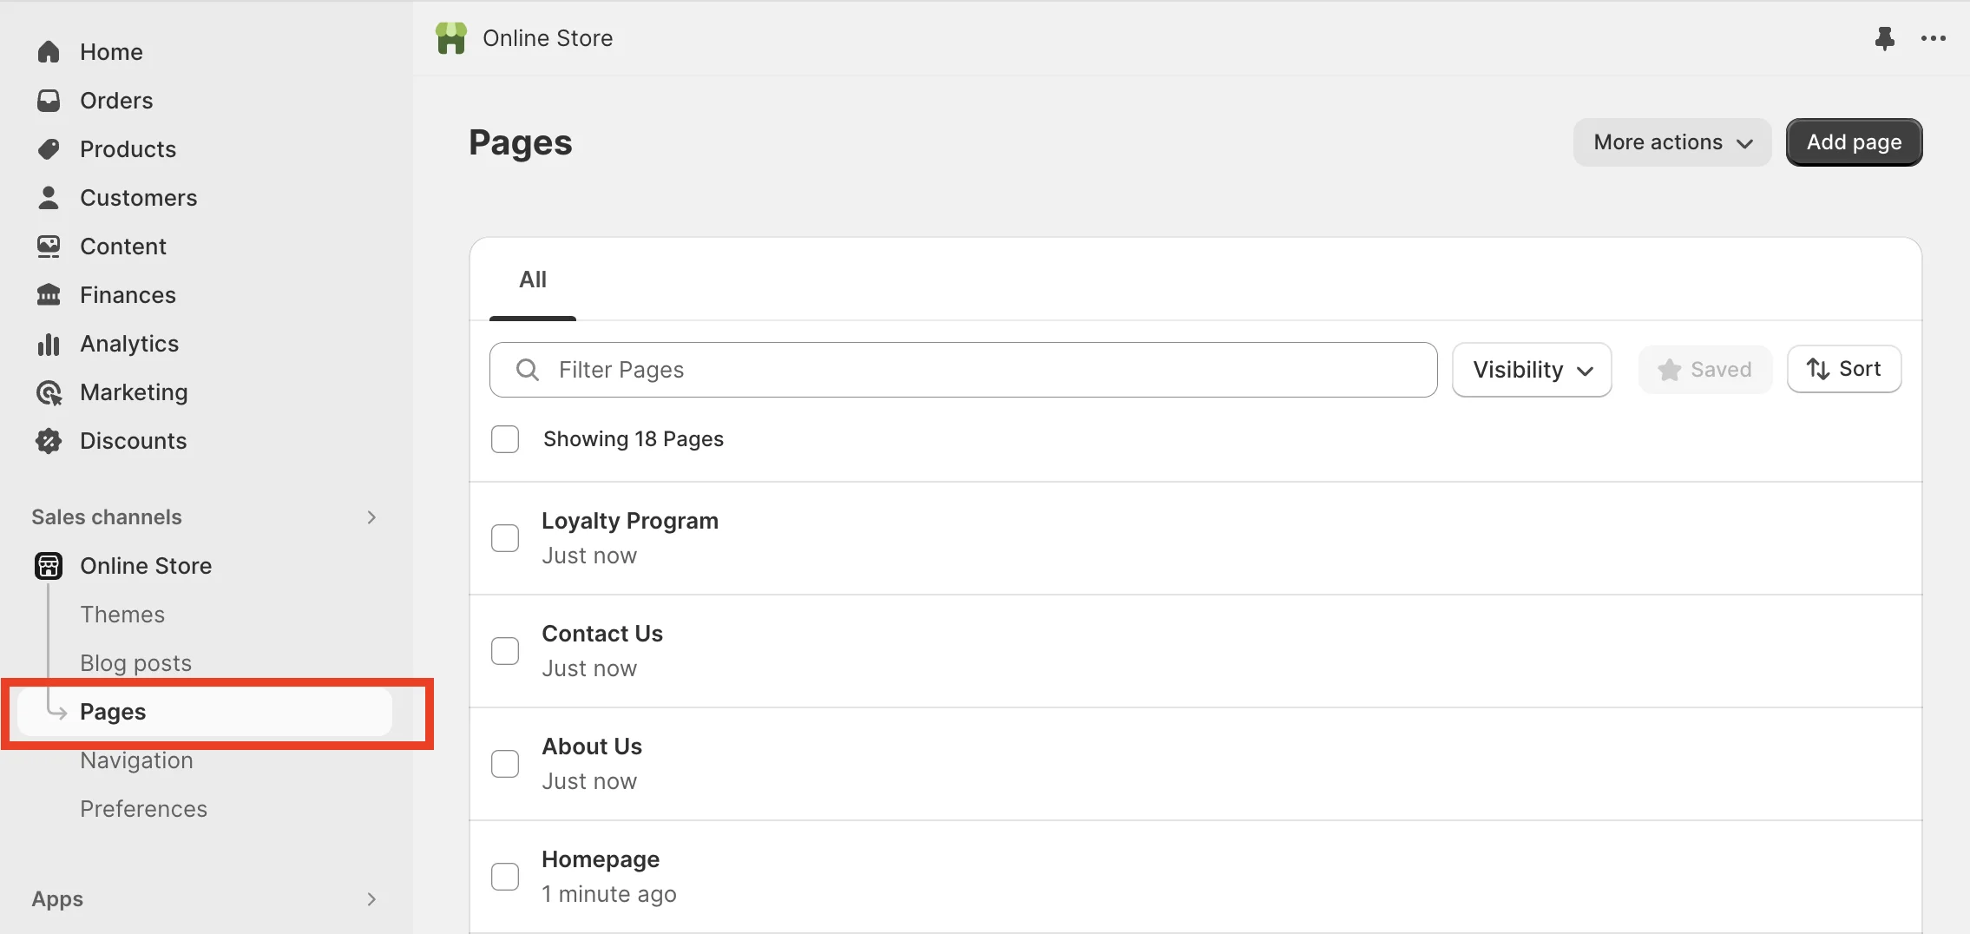The width and height of the screenshot is (1970, 934).
Task: Click the sort arrows icon
Action: pos(1818,369)
